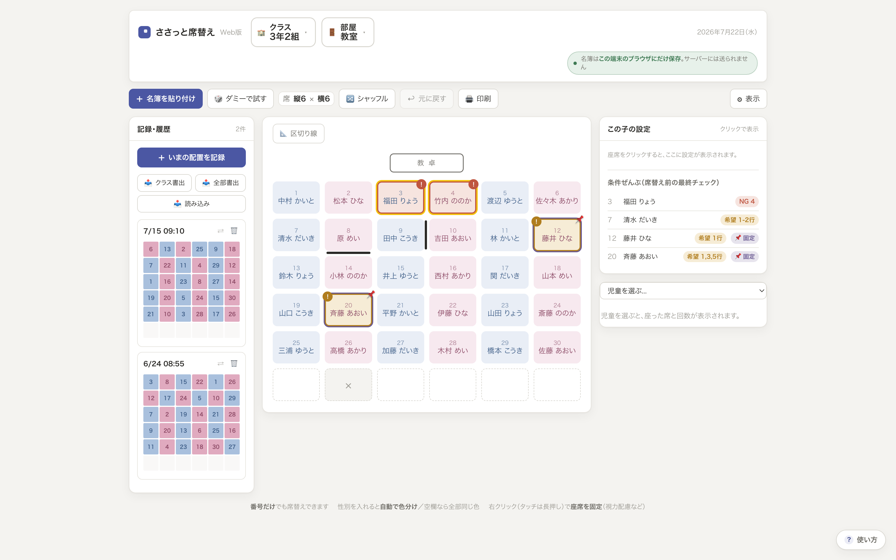This screenshot has height=560, width=896.
Task: Click 希望 1,3,5行 badge for 斉藤 あおい
Action: click(x=704, y=256)
